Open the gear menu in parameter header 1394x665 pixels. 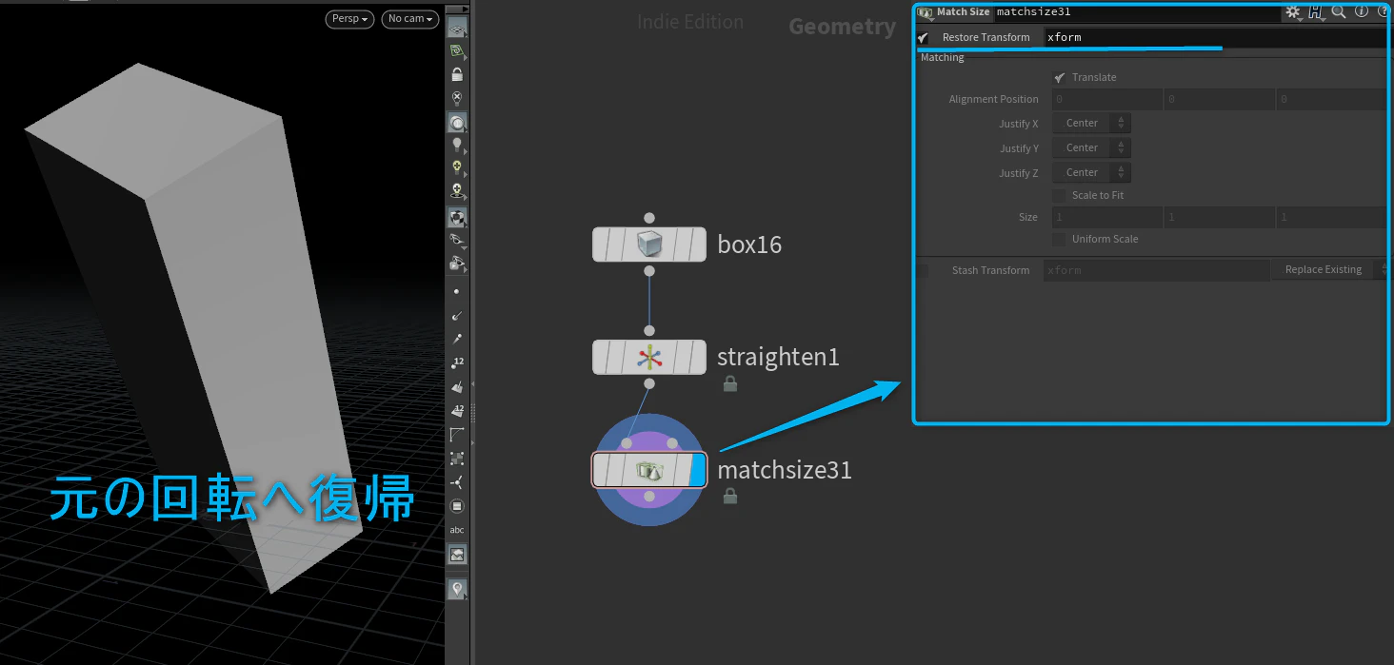[1292, 11]
